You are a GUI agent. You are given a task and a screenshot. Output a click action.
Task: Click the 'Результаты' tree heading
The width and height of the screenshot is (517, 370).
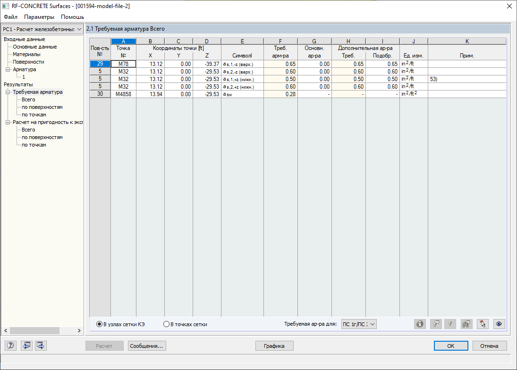(18, 84)
